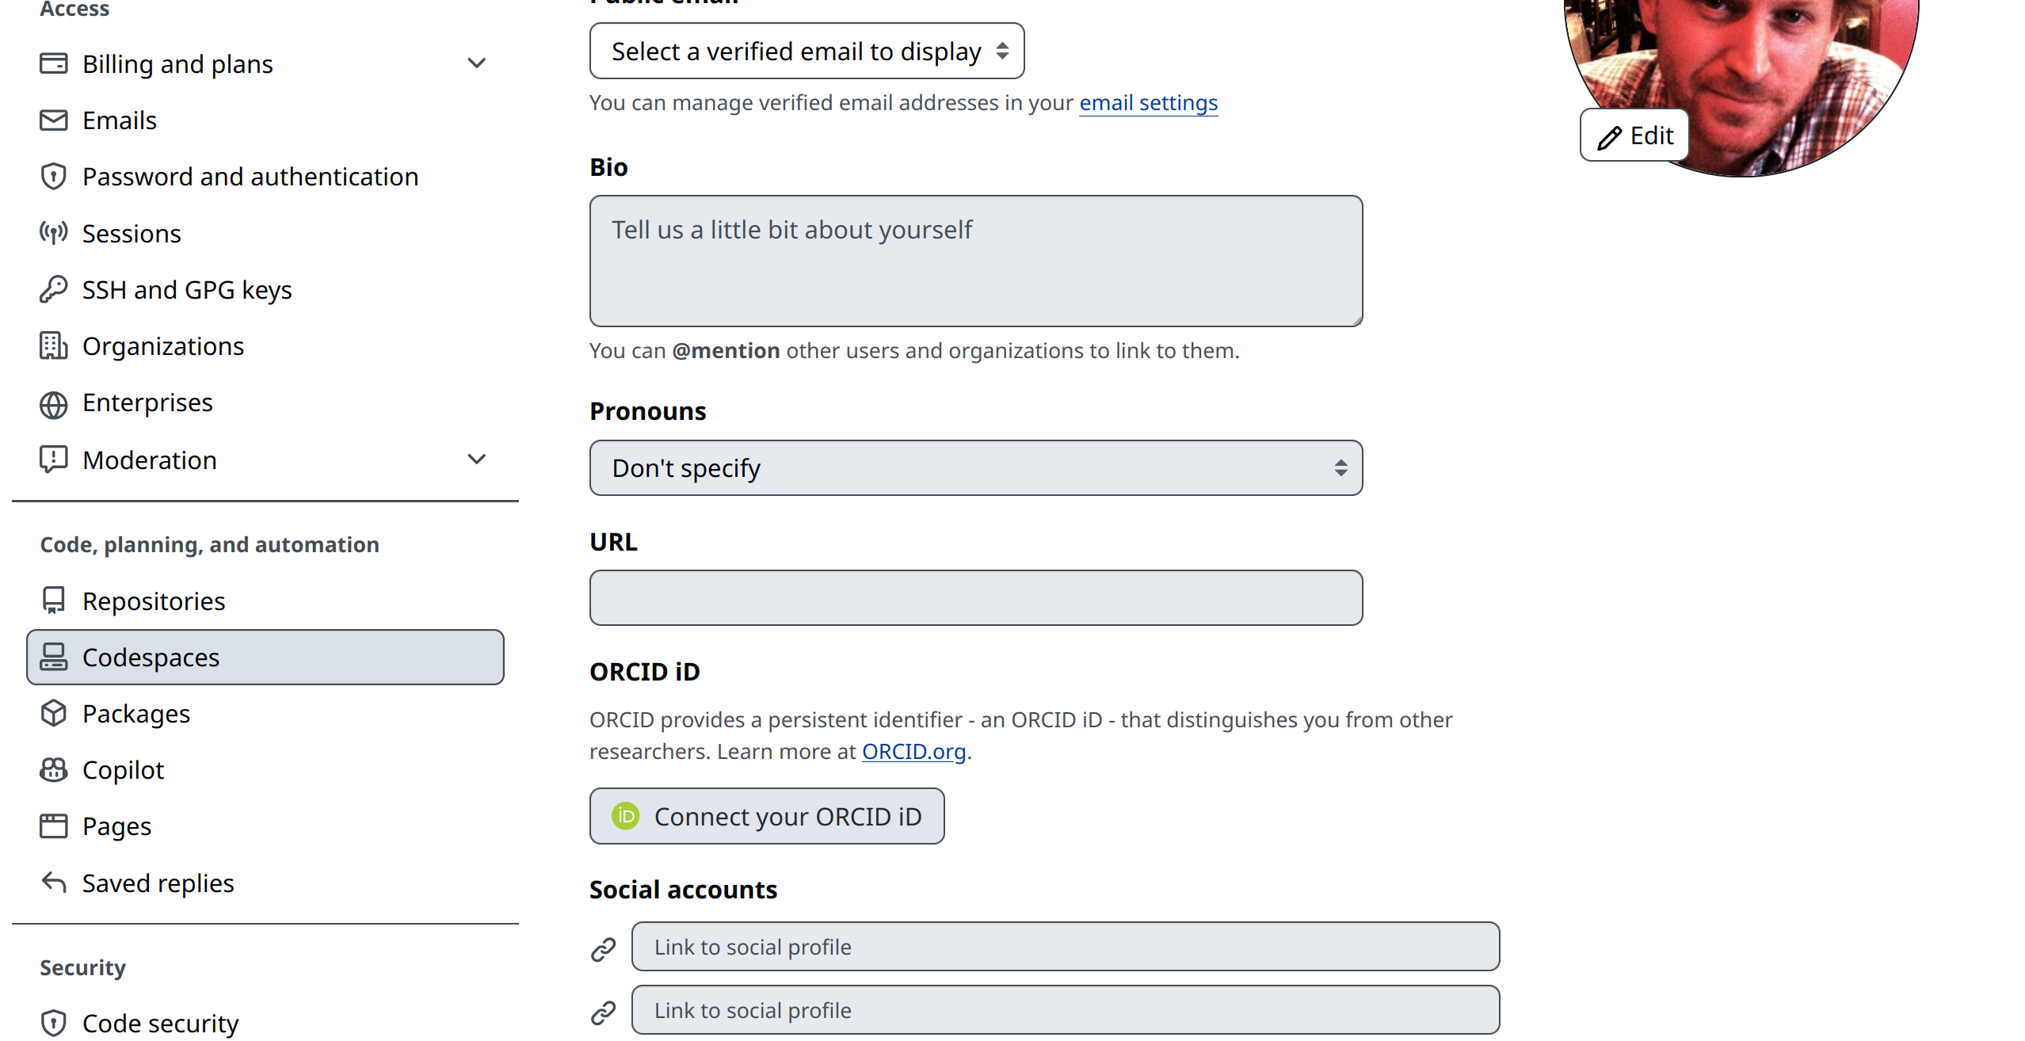Open the verified email selector dropdown
Image resolution: width=2025 pixels, height=1041 pixels.
click(x=807, y=51)
